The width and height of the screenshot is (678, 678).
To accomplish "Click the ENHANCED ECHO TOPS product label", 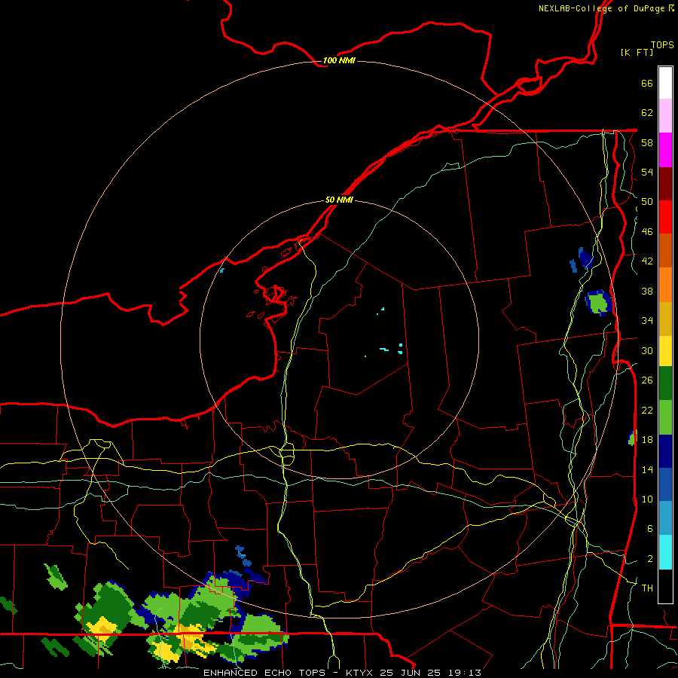I will (264, 673).
